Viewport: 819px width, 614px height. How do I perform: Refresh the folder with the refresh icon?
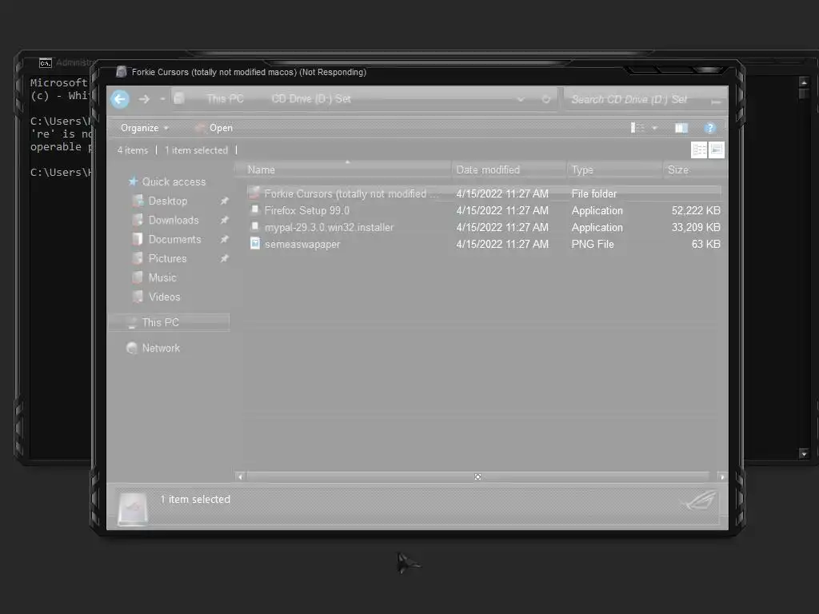click(545, 99)
